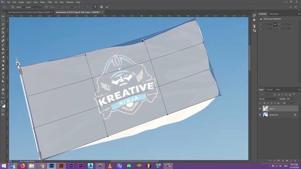Click the foreground color swatch

[2, 105]
